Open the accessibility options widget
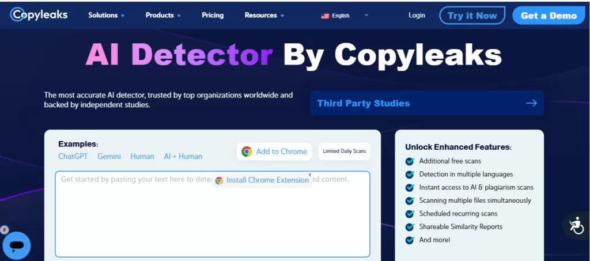590x261 pixels. click(x=576, y=226)
